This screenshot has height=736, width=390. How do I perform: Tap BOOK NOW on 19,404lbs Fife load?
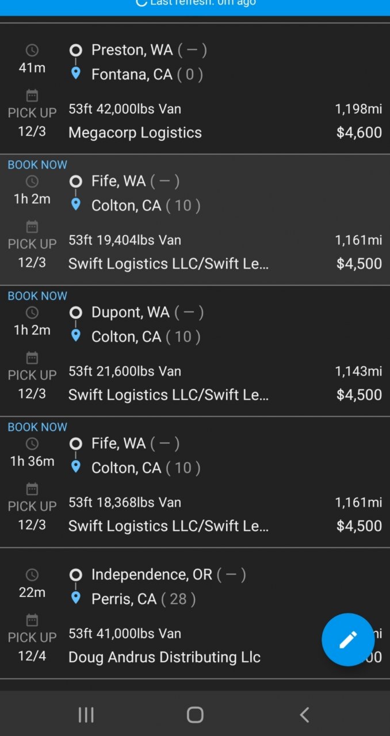[37, 165]
